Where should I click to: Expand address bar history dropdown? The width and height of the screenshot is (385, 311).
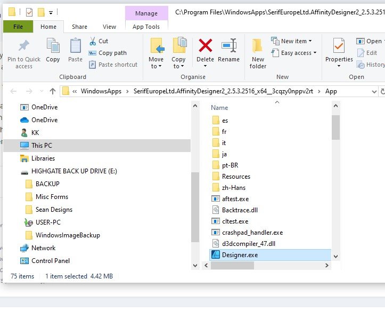374,92
